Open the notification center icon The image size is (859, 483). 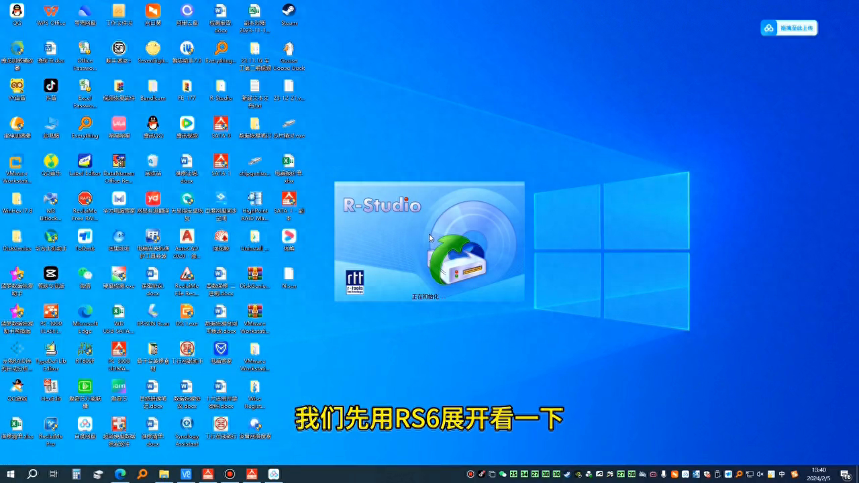tap(846, 474)
